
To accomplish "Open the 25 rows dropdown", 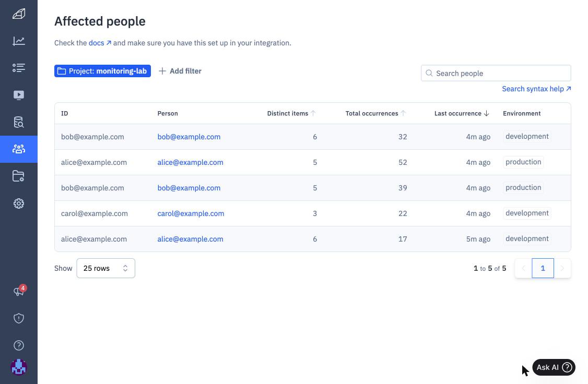I will point(106,268).
